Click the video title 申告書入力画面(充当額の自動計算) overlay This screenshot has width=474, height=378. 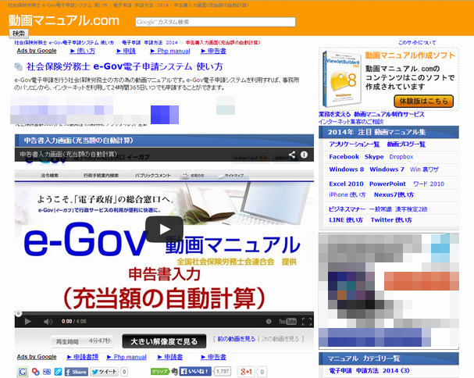pos(68,154)
